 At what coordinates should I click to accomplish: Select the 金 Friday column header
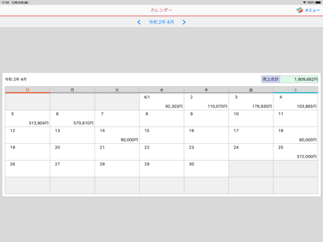[251, 90]
